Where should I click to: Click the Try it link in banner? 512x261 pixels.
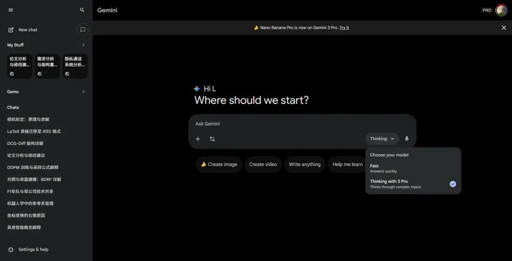point(344,28)
